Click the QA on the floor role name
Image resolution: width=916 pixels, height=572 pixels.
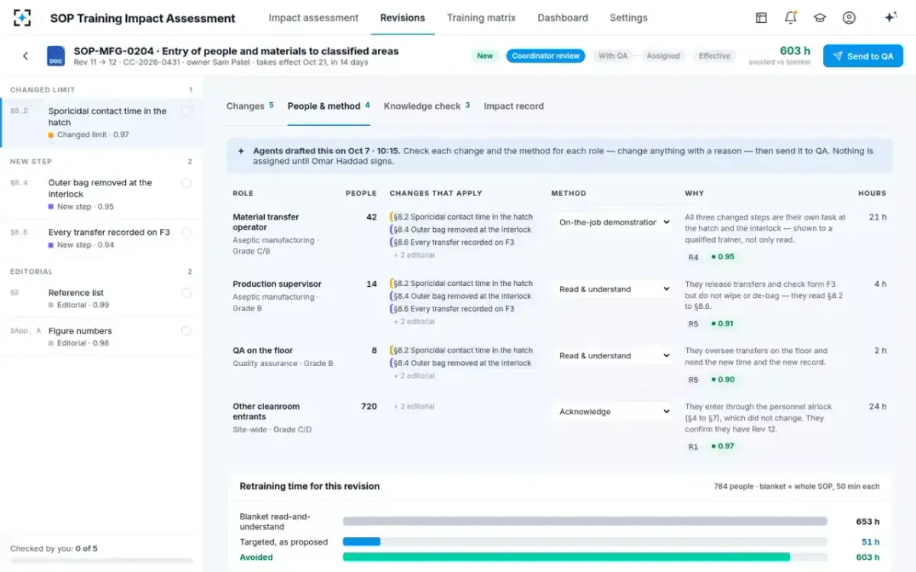point(263,351)
